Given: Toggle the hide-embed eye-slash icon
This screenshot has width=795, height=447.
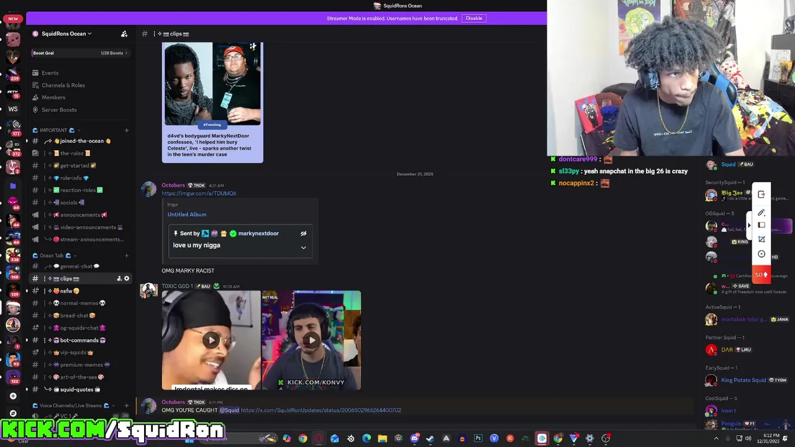Looking at the screenshot, I should pos(303,233).
